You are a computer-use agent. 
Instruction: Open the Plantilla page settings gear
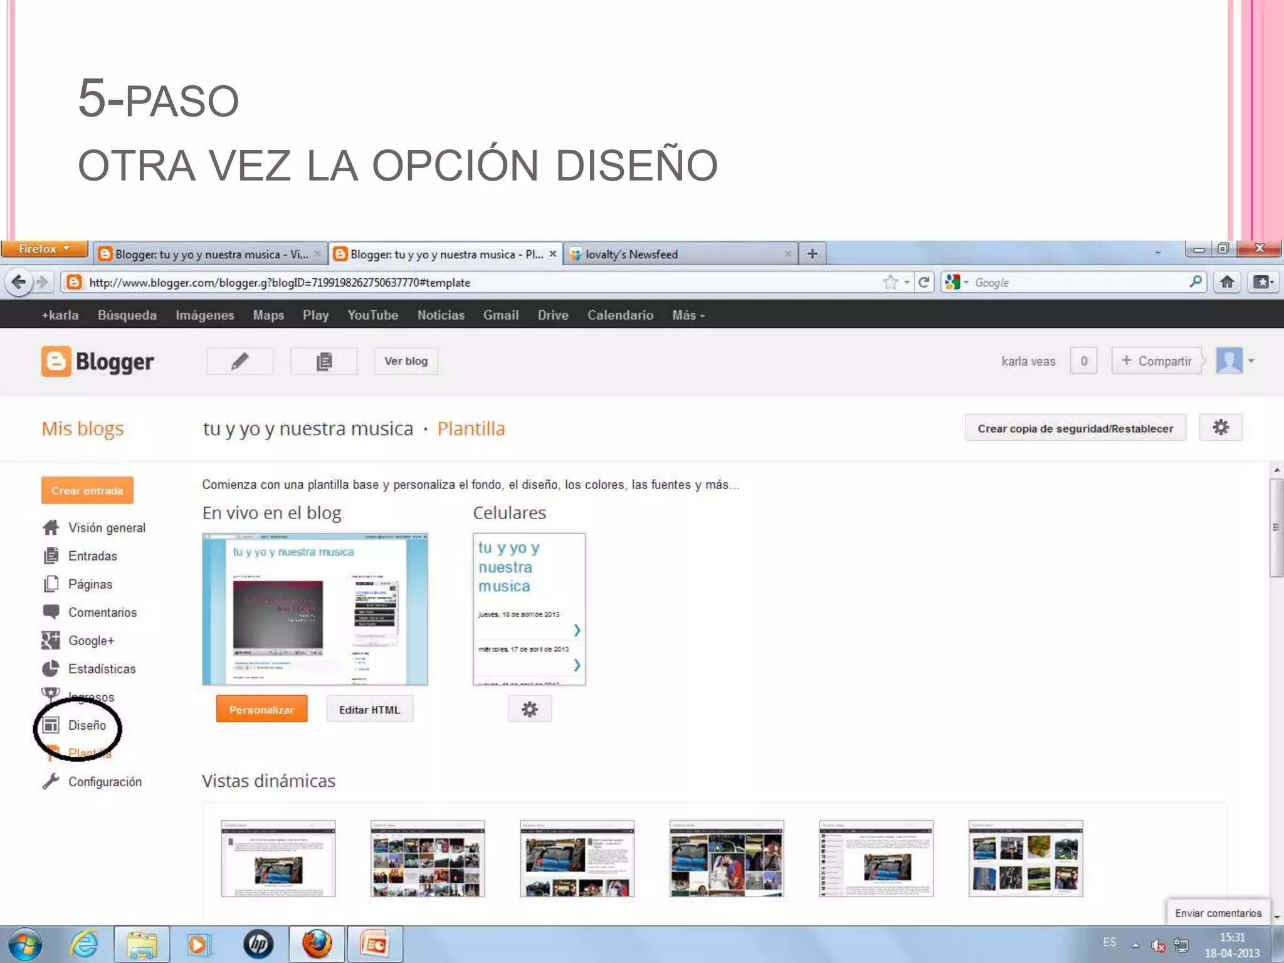click(1220, 428)
